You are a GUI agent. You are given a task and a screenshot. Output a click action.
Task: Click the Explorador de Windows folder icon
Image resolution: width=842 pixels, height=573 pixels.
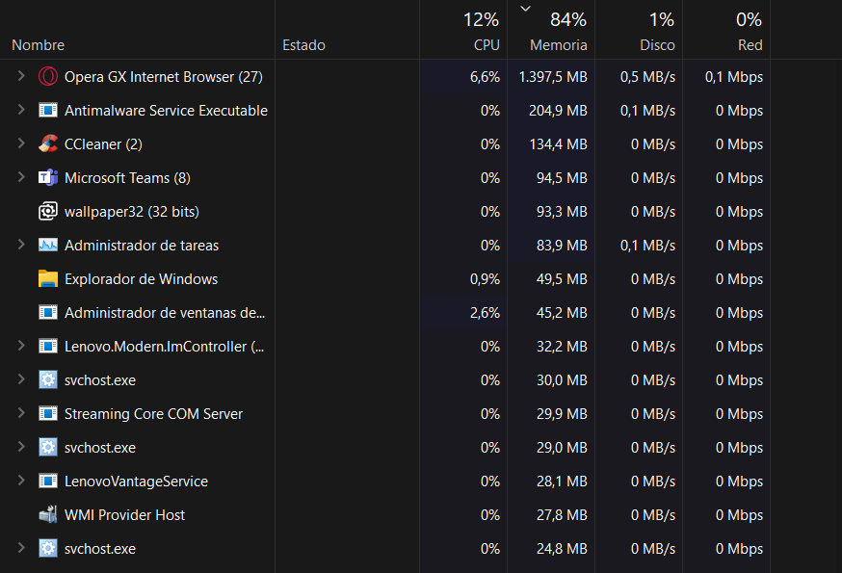(48, 278)
